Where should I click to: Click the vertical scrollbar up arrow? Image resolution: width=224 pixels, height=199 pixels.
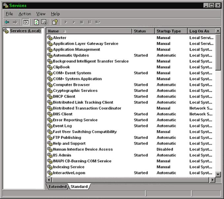point(218,31)
